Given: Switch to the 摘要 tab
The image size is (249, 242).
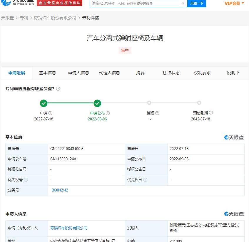Looking at the screenshot, I should (x=141, y=73).
